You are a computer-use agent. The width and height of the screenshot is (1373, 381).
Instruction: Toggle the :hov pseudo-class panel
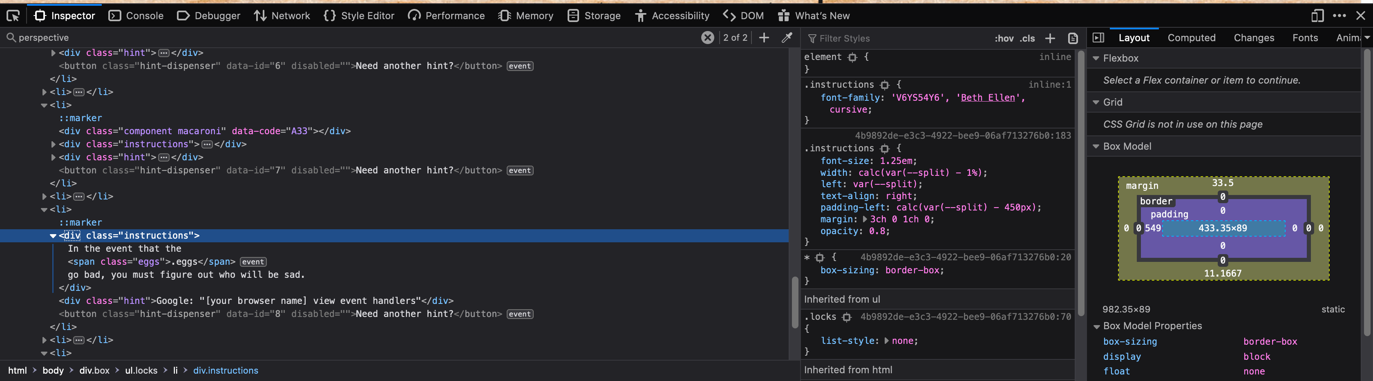tap(1004, 38)
